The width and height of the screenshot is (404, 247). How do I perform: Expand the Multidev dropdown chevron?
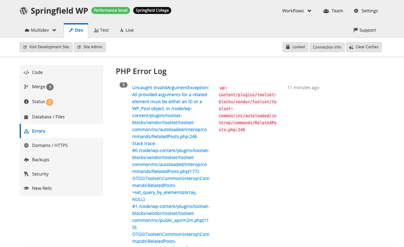tap(54, 30)
